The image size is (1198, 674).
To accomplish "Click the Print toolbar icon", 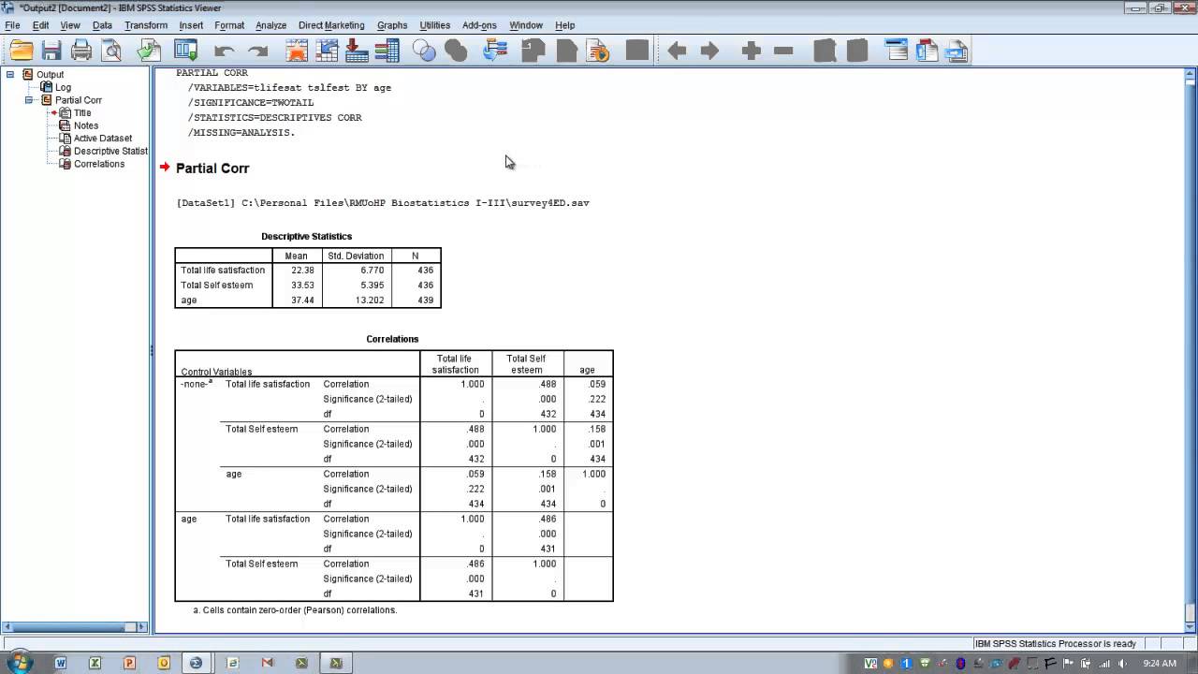I will [x=81, y=51].
